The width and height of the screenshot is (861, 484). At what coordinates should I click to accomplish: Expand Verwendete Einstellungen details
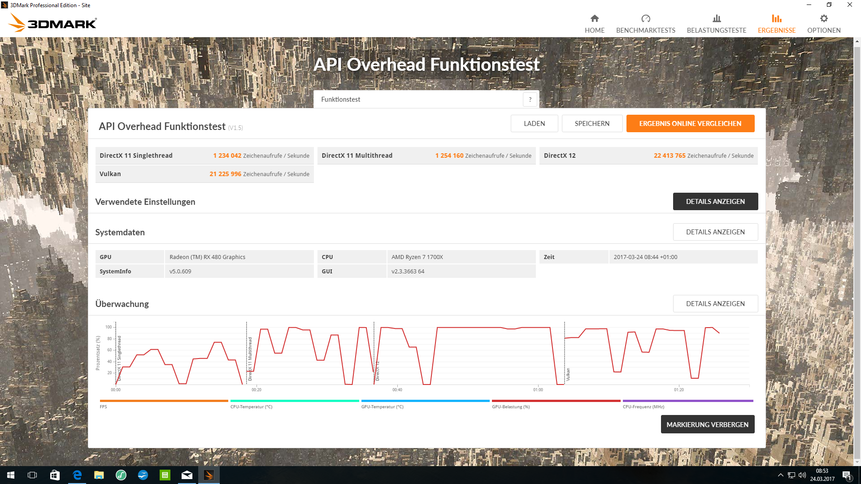click(715, 202)
